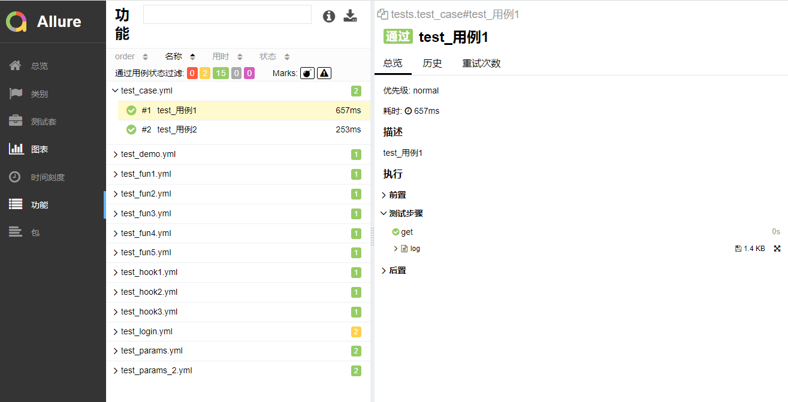Toggle skipped gray status filter 0

(237, 73)
